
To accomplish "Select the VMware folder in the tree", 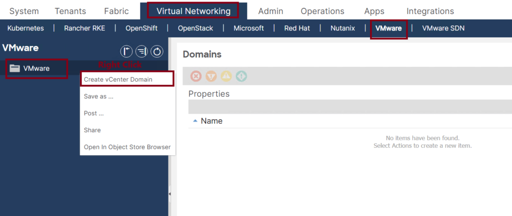I will click(36, 68).
